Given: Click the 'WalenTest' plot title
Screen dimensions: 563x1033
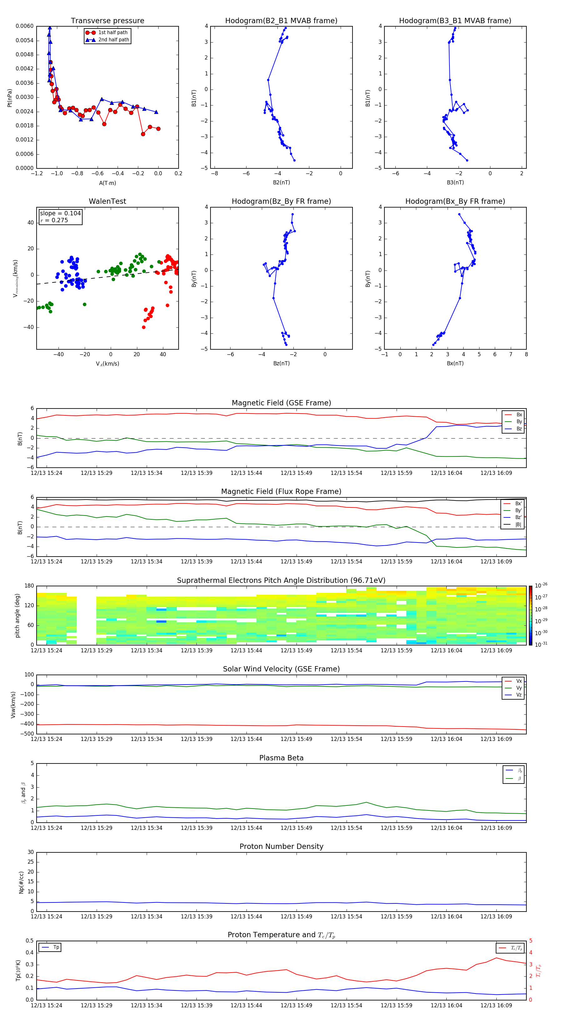Looking at the screenshot, I should tap(107, 201).
